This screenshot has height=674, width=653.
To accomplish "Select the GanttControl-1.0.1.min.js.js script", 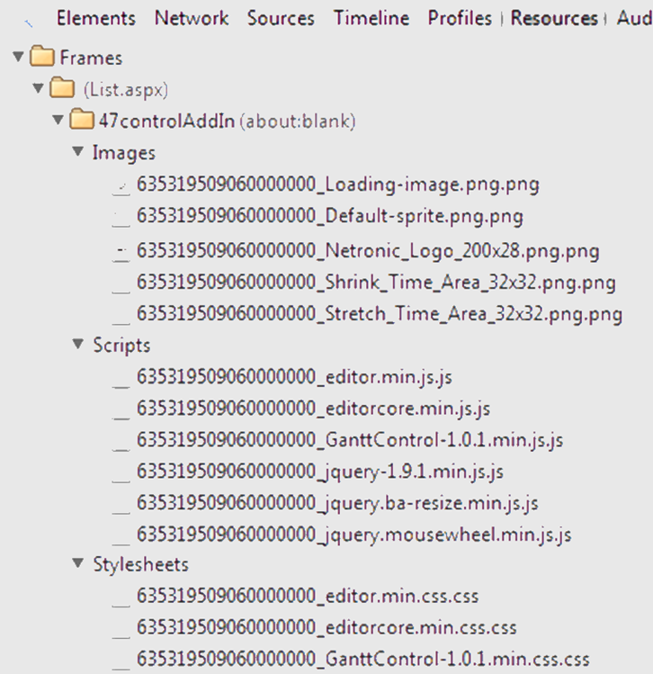I will (350, 440).
